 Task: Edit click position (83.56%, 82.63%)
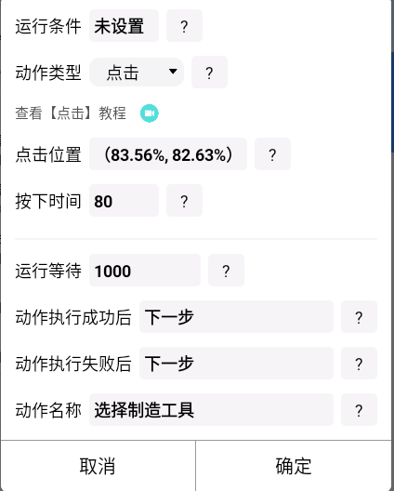click(168, 153)
